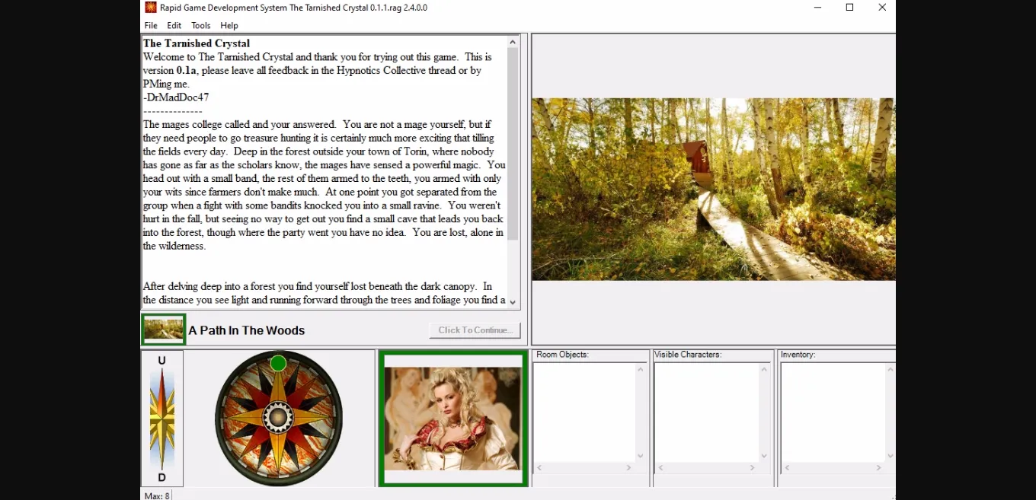The width and height of the screenshot is (1036, 500).
Task: Open the Tools menu
Action: [201, 25]
